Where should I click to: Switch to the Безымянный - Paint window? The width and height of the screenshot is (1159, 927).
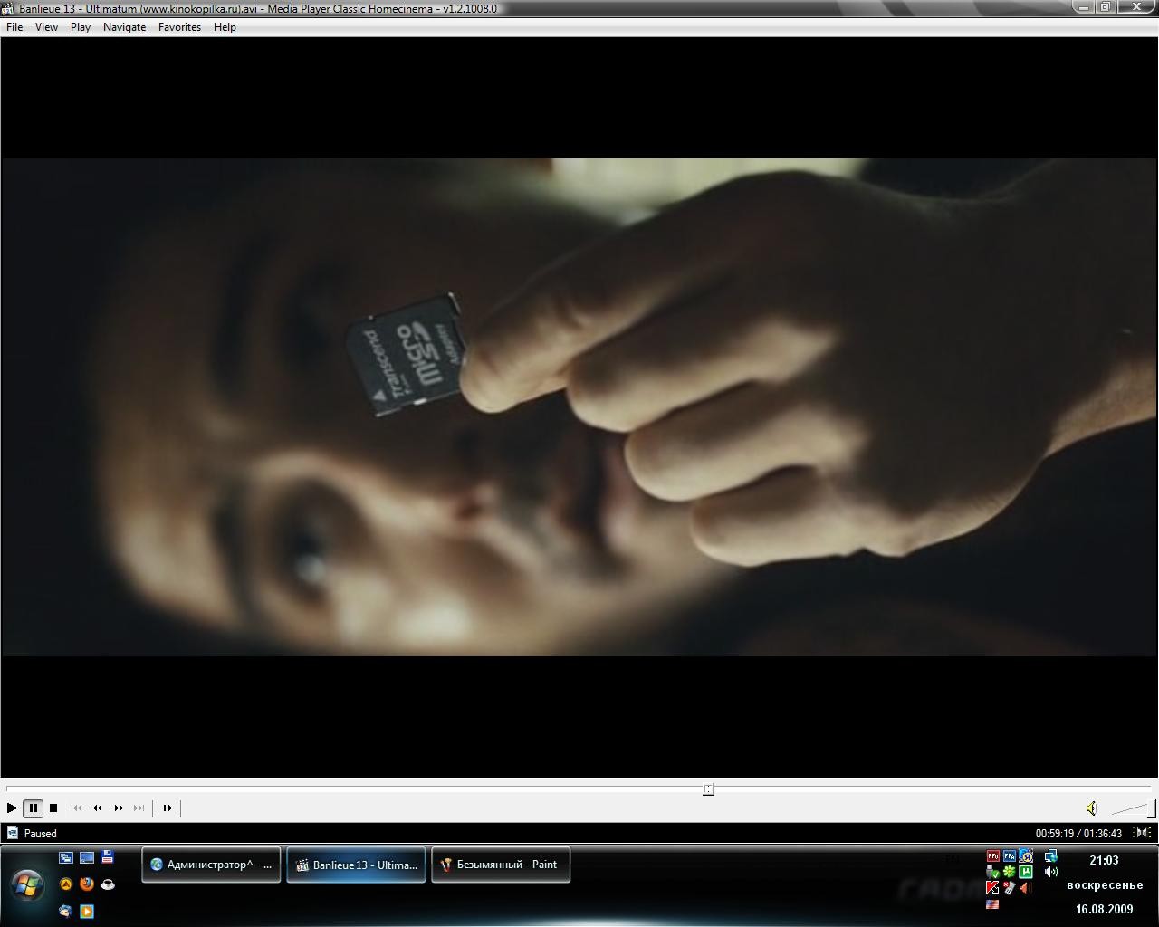point(501,865)
